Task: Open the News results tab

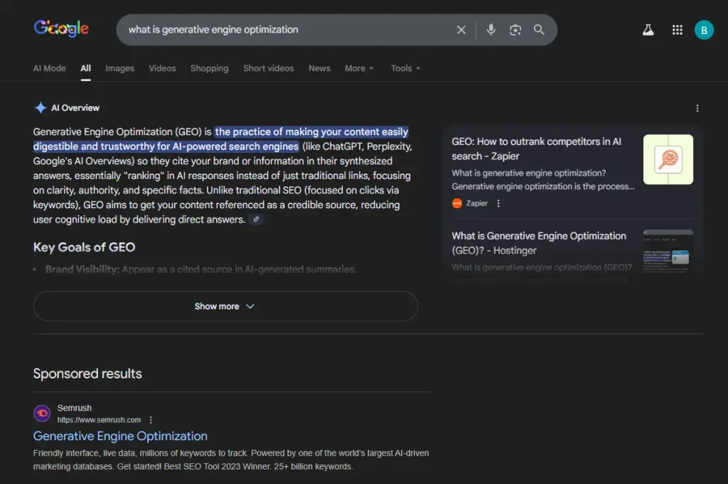Action: 319,68
